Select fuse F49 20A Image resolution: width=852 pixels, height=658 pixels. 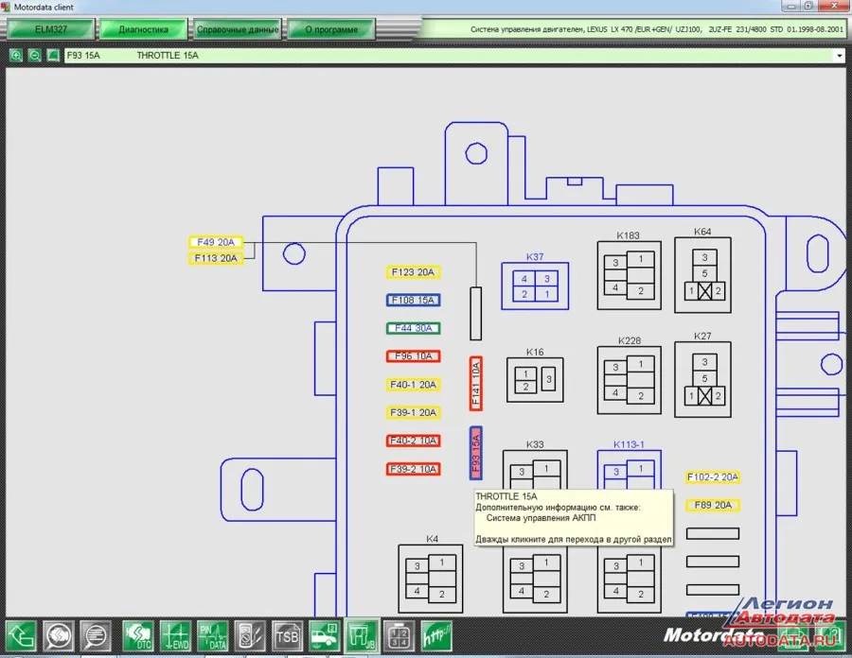click(216, 242)
